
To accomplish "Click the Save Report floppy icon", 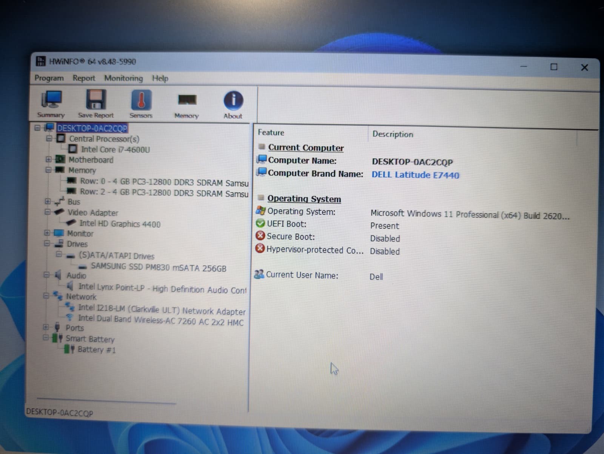I will click(x=96, y=100).
